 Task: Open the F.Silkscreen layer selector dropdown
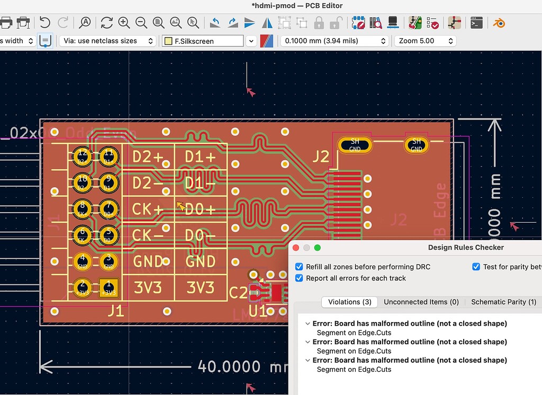point(251,41)
